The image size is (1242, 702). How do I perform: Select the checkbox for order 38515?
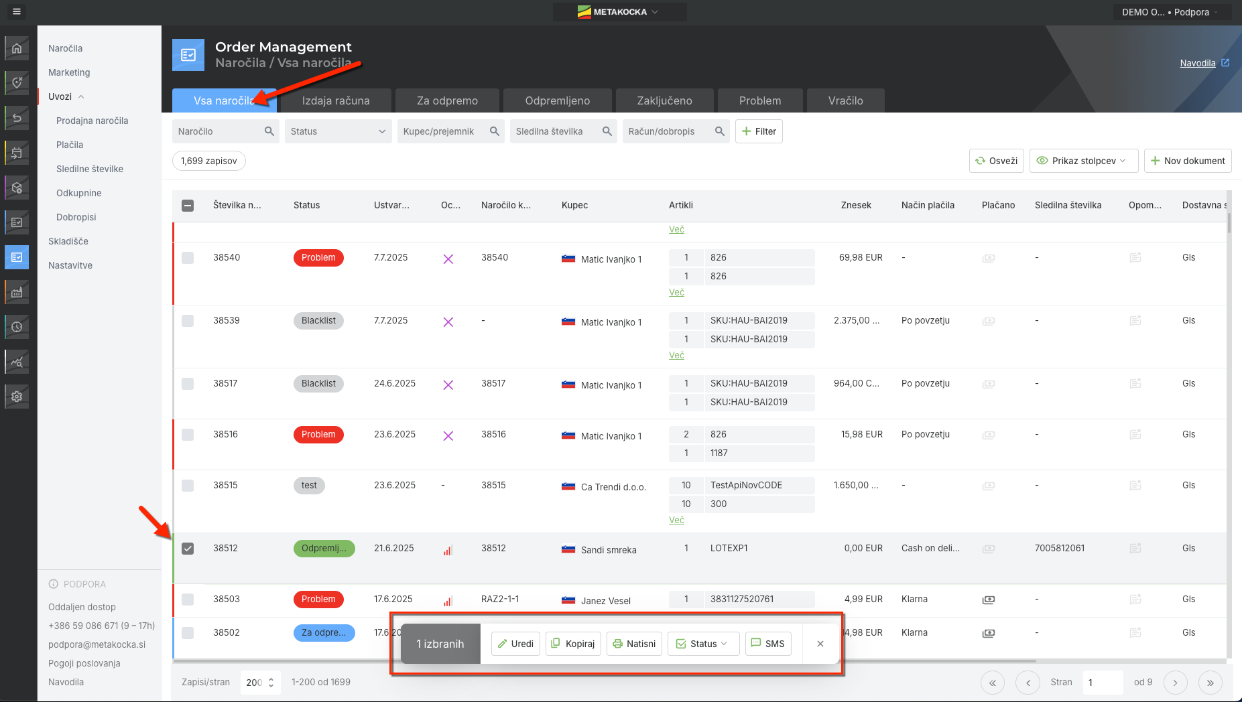click(188, 486)
